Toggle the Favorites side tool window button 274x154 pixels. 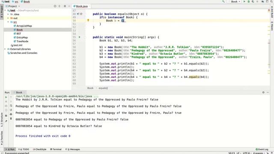(2, 138)
